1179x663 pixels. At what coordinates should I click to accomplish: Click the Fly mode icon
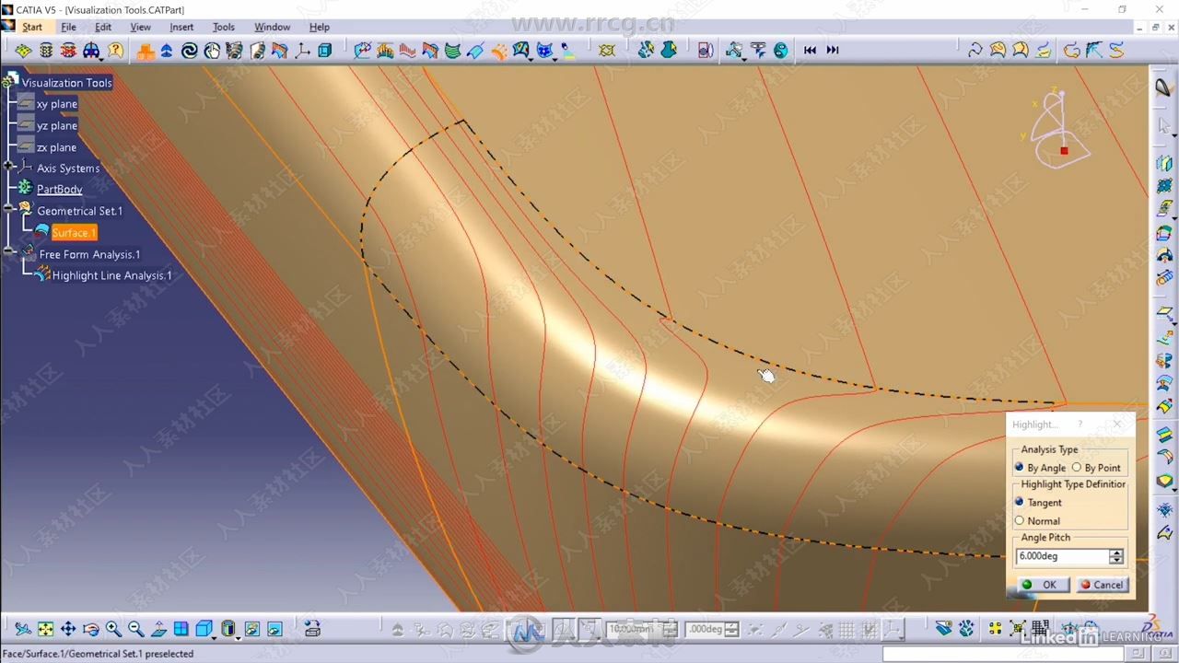pyautogui.click(x=23, y=629)
